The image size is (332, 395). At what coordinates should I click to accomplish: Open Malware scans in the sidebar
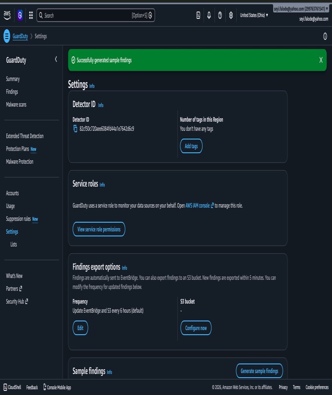(16, 105)
